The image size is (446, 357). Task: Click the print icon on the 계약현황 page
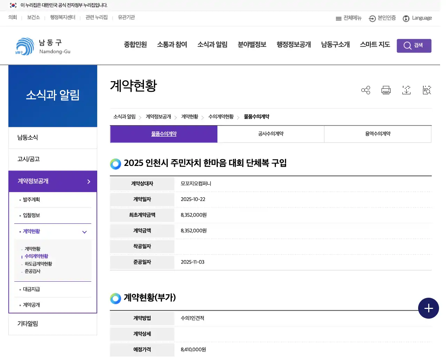[386, 90]
